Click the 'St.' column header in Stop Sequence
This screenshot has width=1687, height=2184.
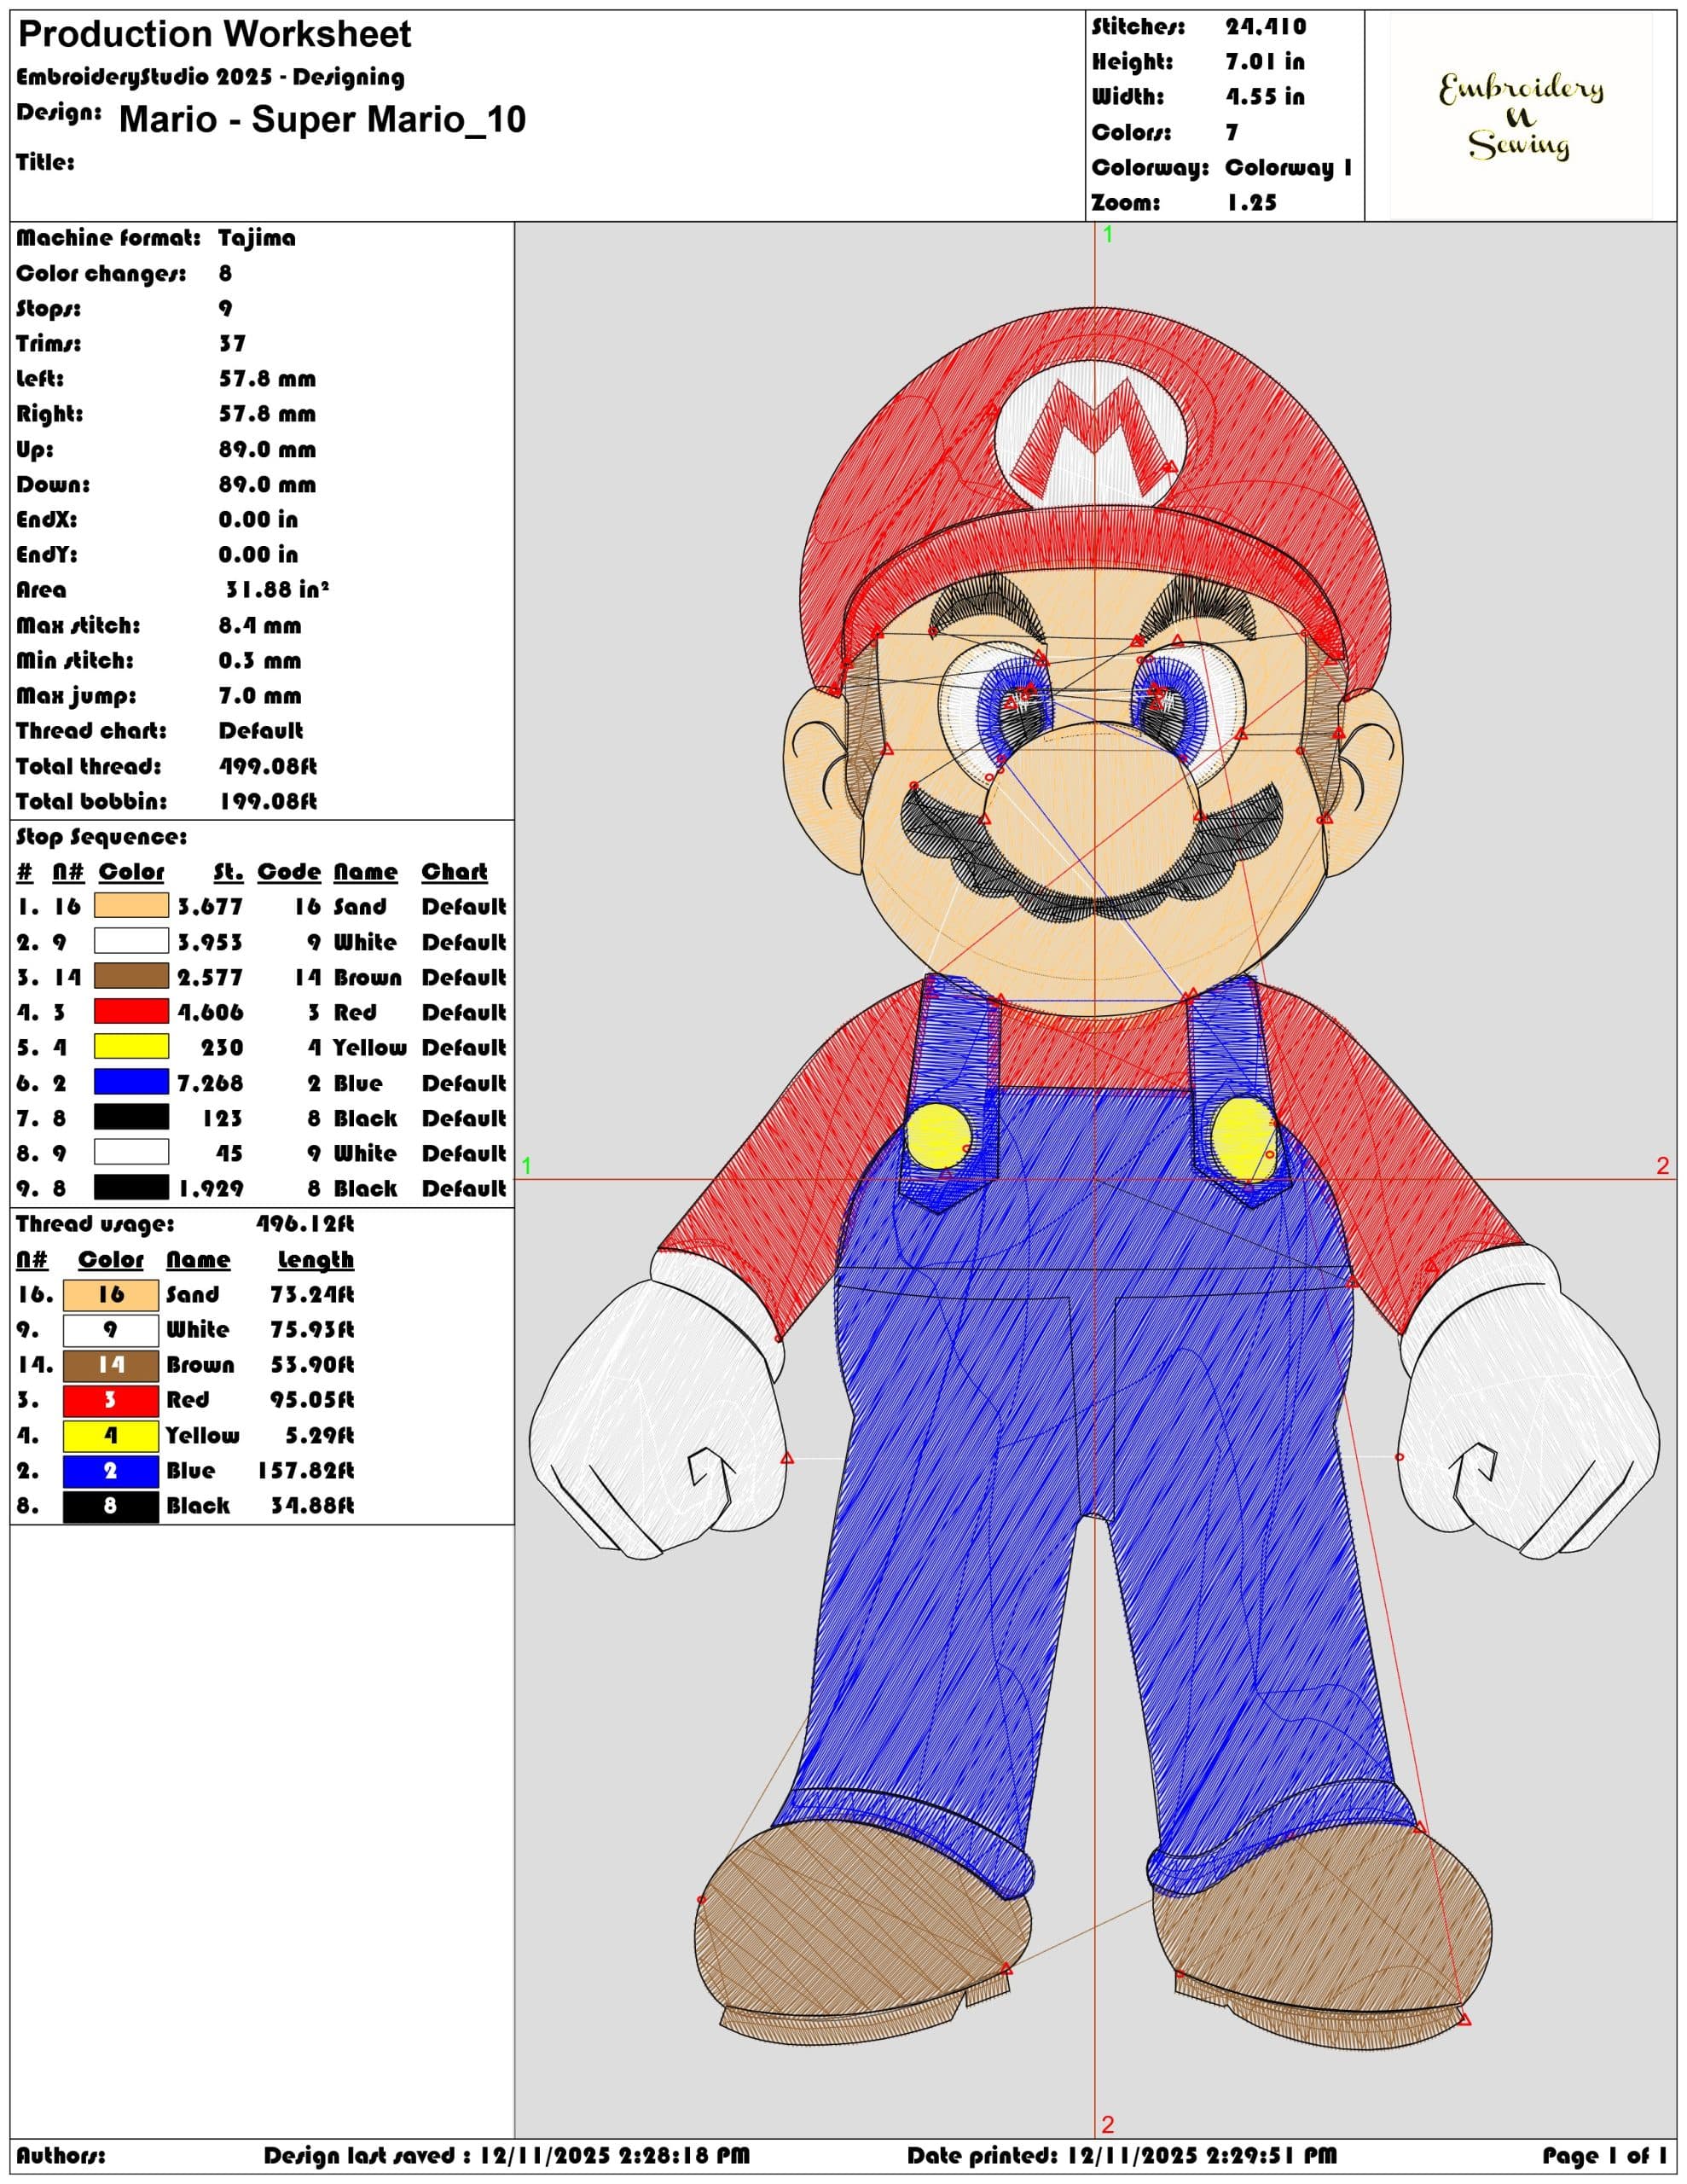click(x=228, y=872)
